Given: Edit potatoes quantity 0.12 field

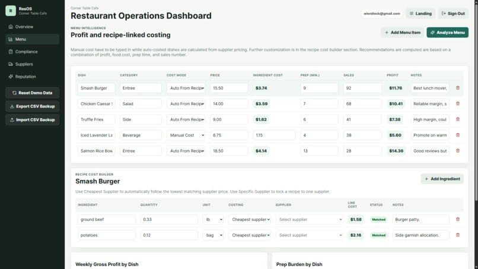Looking at the screenshot, I should pos(169,235).
